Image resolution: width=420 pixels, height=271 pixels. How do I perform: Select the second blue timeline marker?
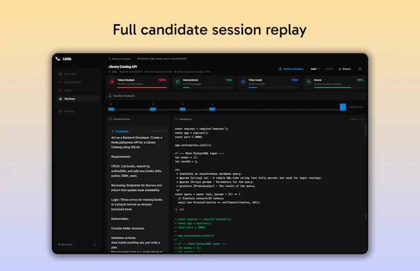pos(153,109)
